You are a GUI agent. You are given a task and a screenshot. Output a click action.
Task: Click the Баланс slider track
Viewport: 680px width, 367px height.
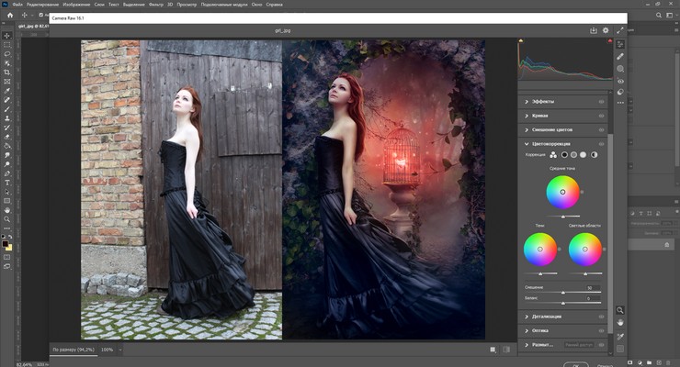pos(562,302)
